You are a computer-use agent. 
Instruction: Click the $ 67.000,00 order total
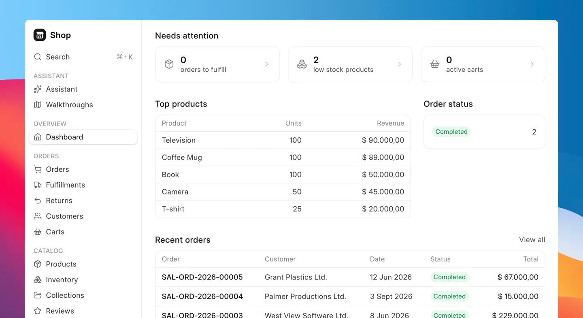coord(518,277)
